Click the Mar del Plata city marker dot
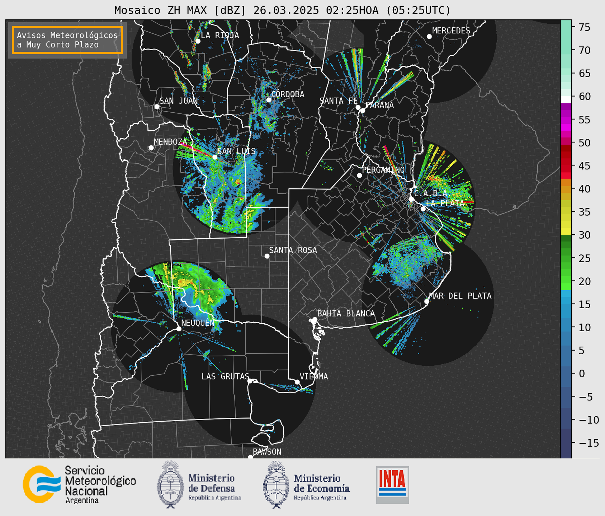 coord(426,301)
